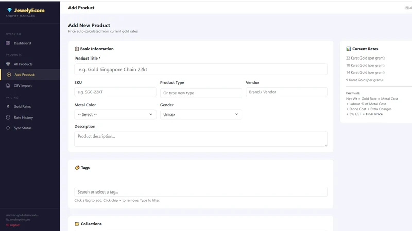Click the 9 Karat Gold rate row
This screenshot has width=412, height=231.
pyautogui.click(x=365, y=80)
